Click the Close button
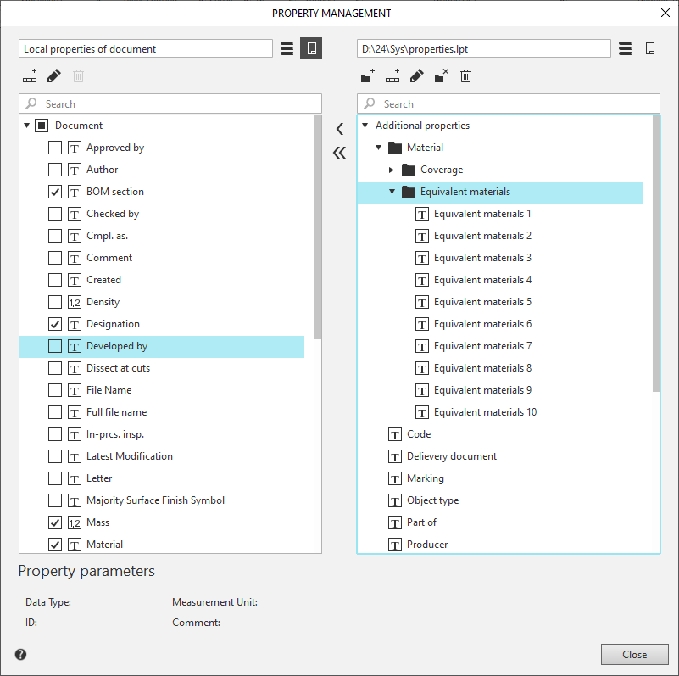Image resolution: width=679 pixels, height=676 pixels. point(634,654)
